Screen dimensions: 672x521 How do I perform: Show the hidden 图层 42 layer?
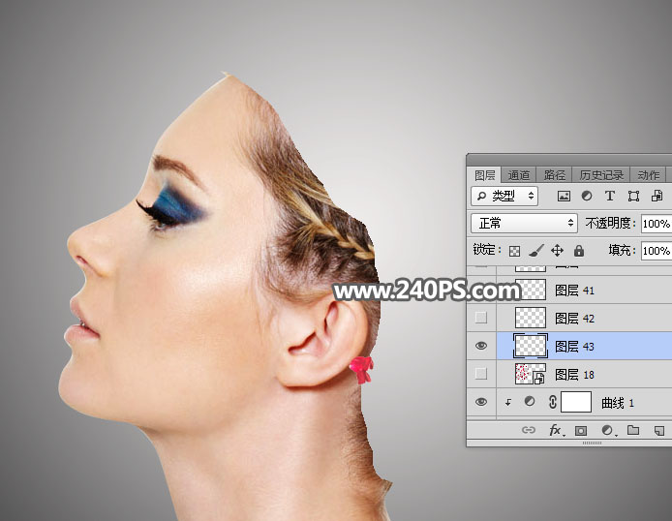pos(481,318)
